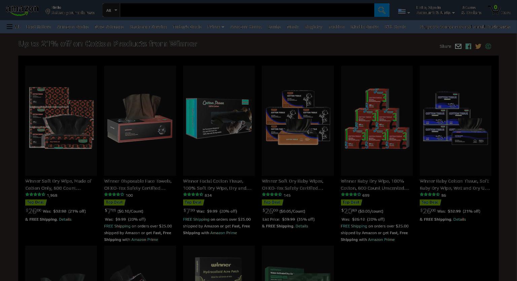
Task: Share on Facebook icon
Action: pos(468,46)
